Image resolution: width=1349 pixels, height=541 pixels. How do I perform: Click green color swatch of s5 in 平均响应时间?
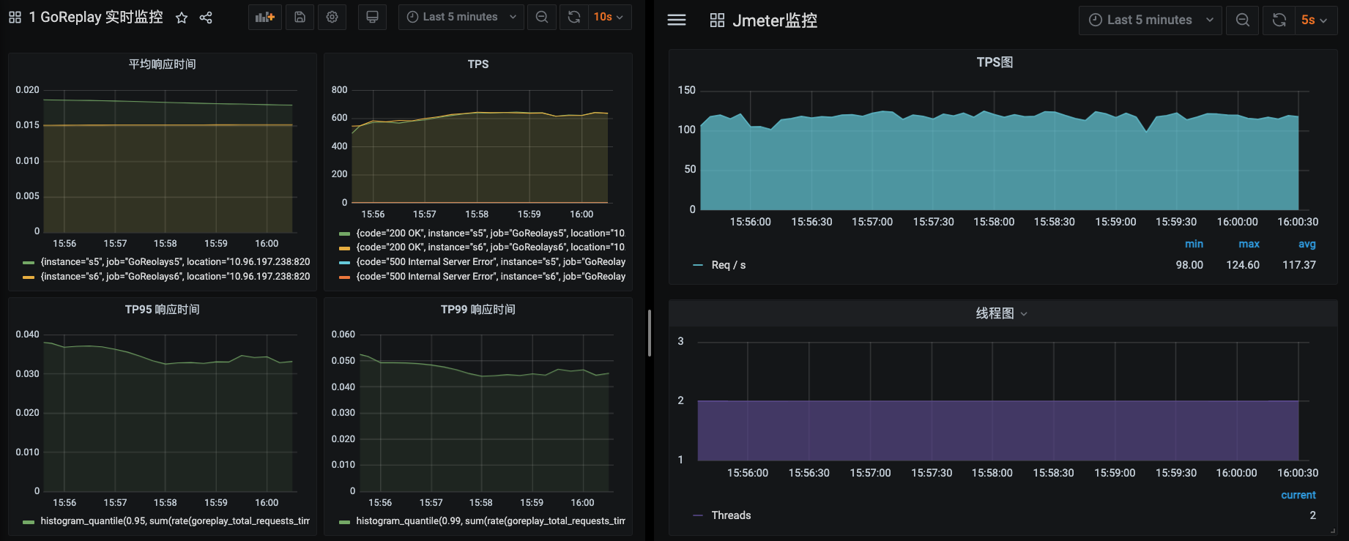[29, 262]
